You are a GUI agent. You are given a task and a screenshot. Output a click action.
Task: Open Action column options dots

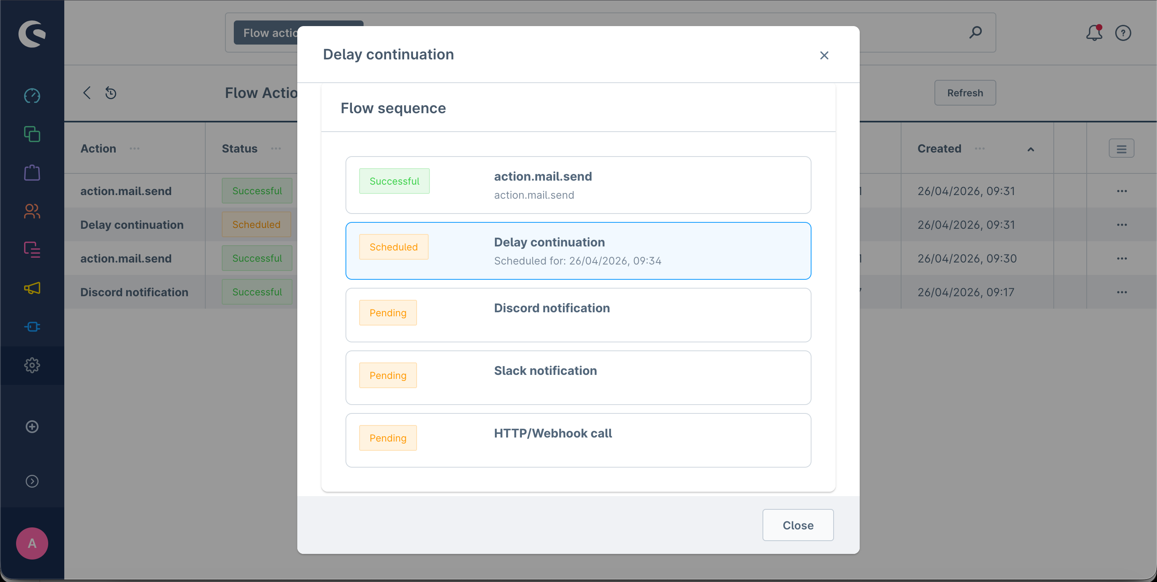pos(134,149)
